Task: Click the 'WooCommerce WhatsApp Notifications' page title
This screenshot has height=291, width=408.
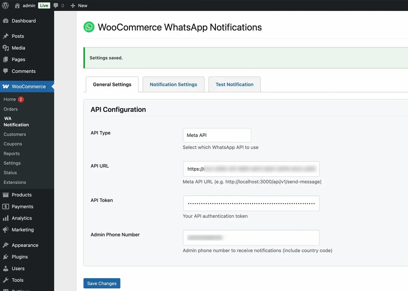Action: pos(180,27)
